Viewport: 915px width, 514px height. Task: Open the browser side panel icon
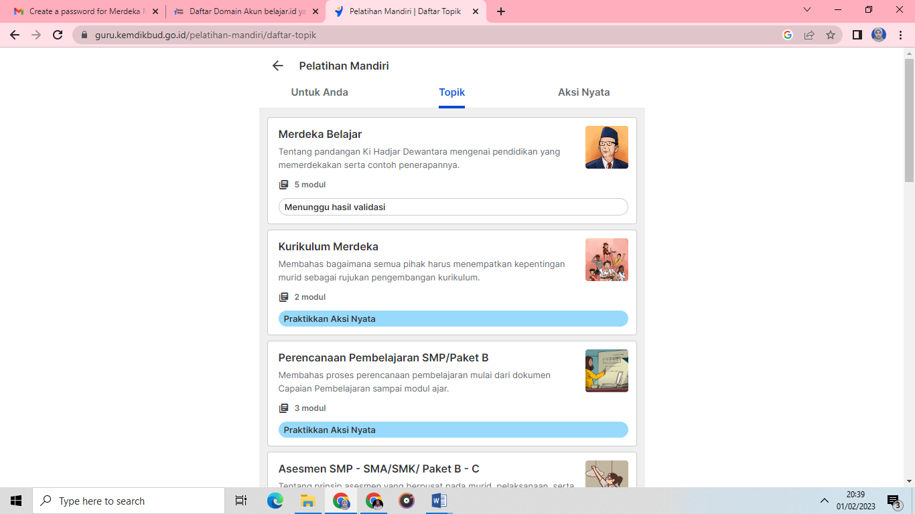857,35
